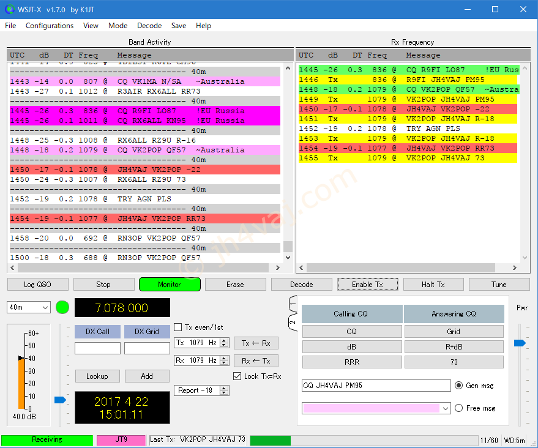538x448 pixels.
Task: Toggle the Tune button
Action: pos(499,285)
